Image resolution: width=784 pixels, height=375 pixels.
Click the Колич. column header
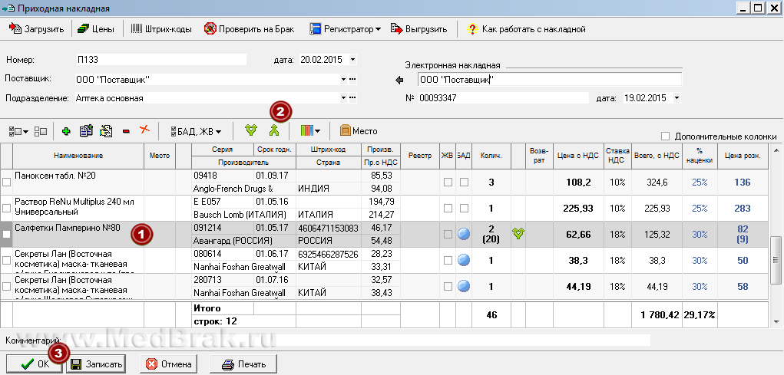coord(491,156)
